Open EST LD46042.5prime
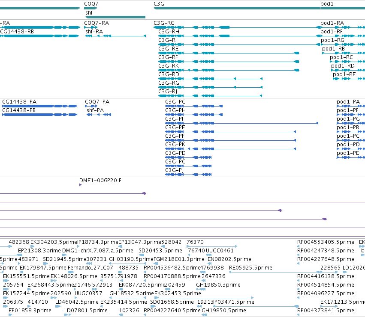 77,302
